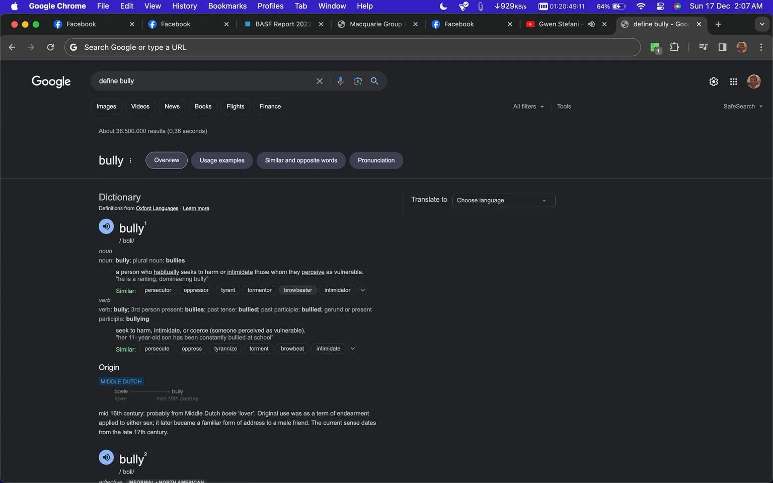The height and width of the screenshot is (483, 773).
Task: Select the Usage examples chip
Action: pyautogui.click(x=222, y=160)
